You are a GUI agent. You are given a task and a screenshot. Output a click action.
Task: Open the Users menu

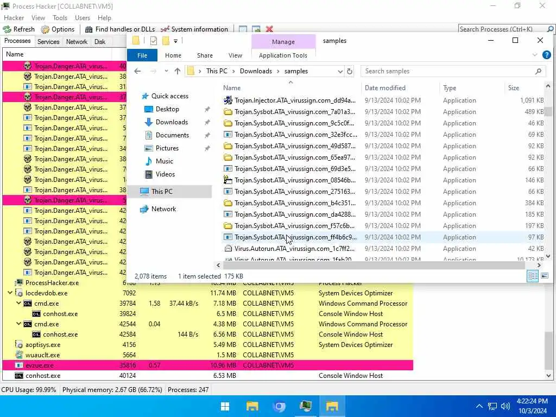(83, 18)
